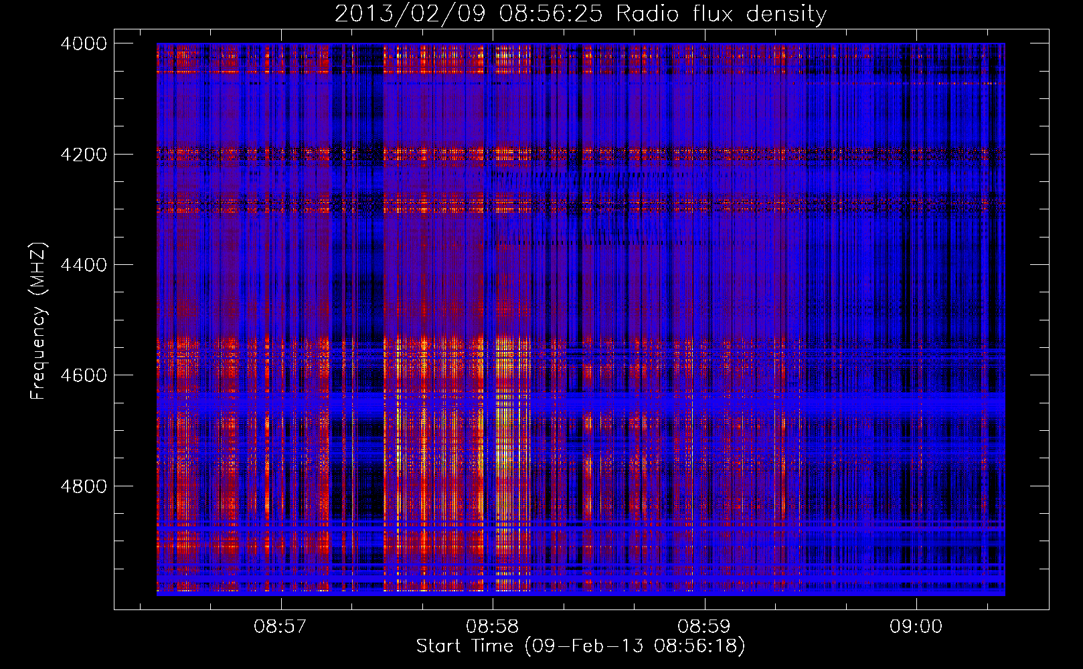
Task: Click the "Start Time (09-Feb-13 08:56:18)" axis title
Action: [580, 646]
